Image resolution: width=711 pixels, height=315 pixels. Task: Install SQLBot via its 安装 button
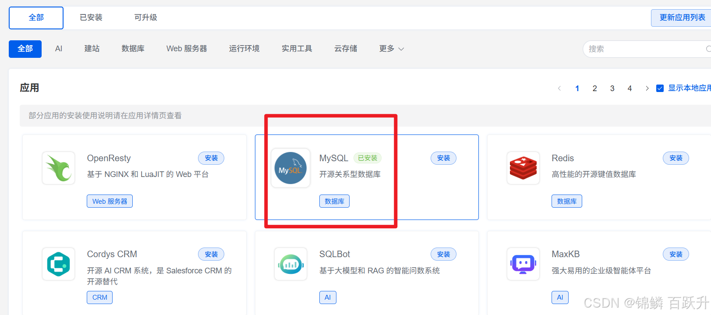pos(443,255)
